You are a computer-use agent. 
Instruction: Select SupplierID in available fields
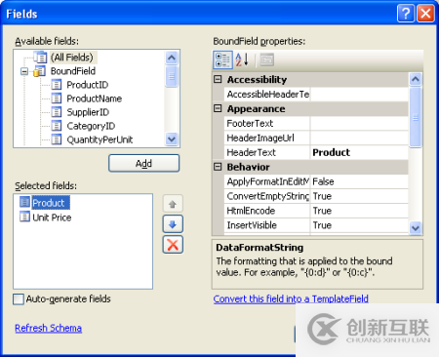tap(88, 112)
